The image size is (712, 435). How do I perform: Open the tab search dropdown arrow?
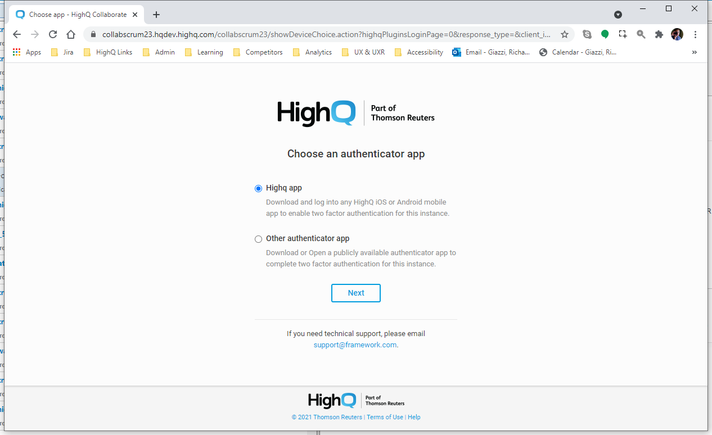pyautogui.click(x=618, y=15)
